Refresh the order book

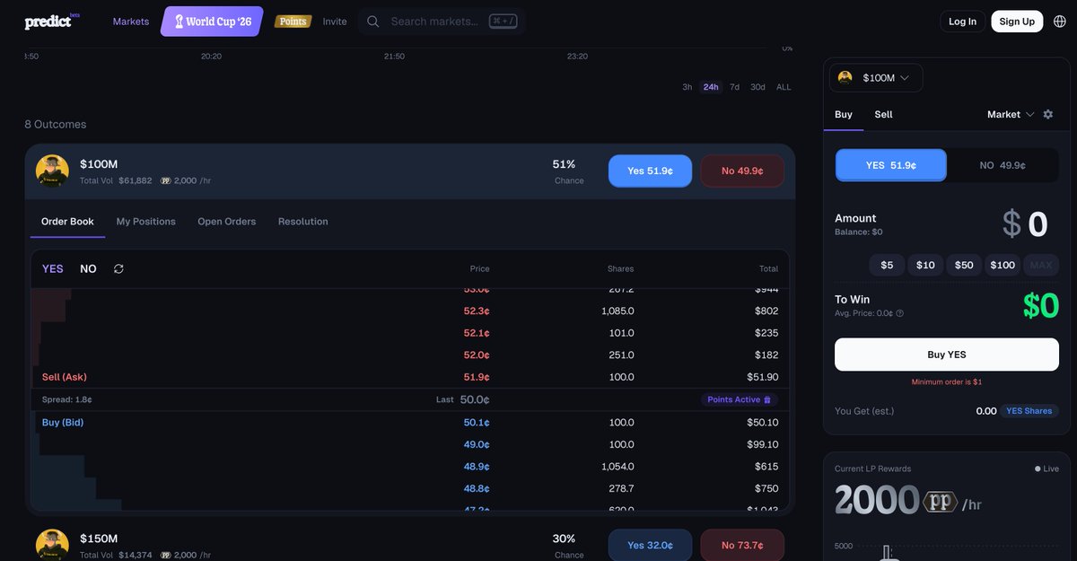click(x=118, y=268)
